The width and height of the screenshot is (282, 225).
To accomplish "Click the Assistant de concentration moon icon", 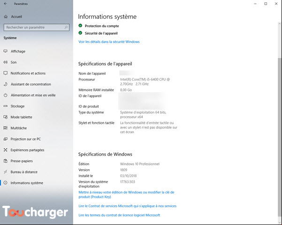I will [6, 84].
